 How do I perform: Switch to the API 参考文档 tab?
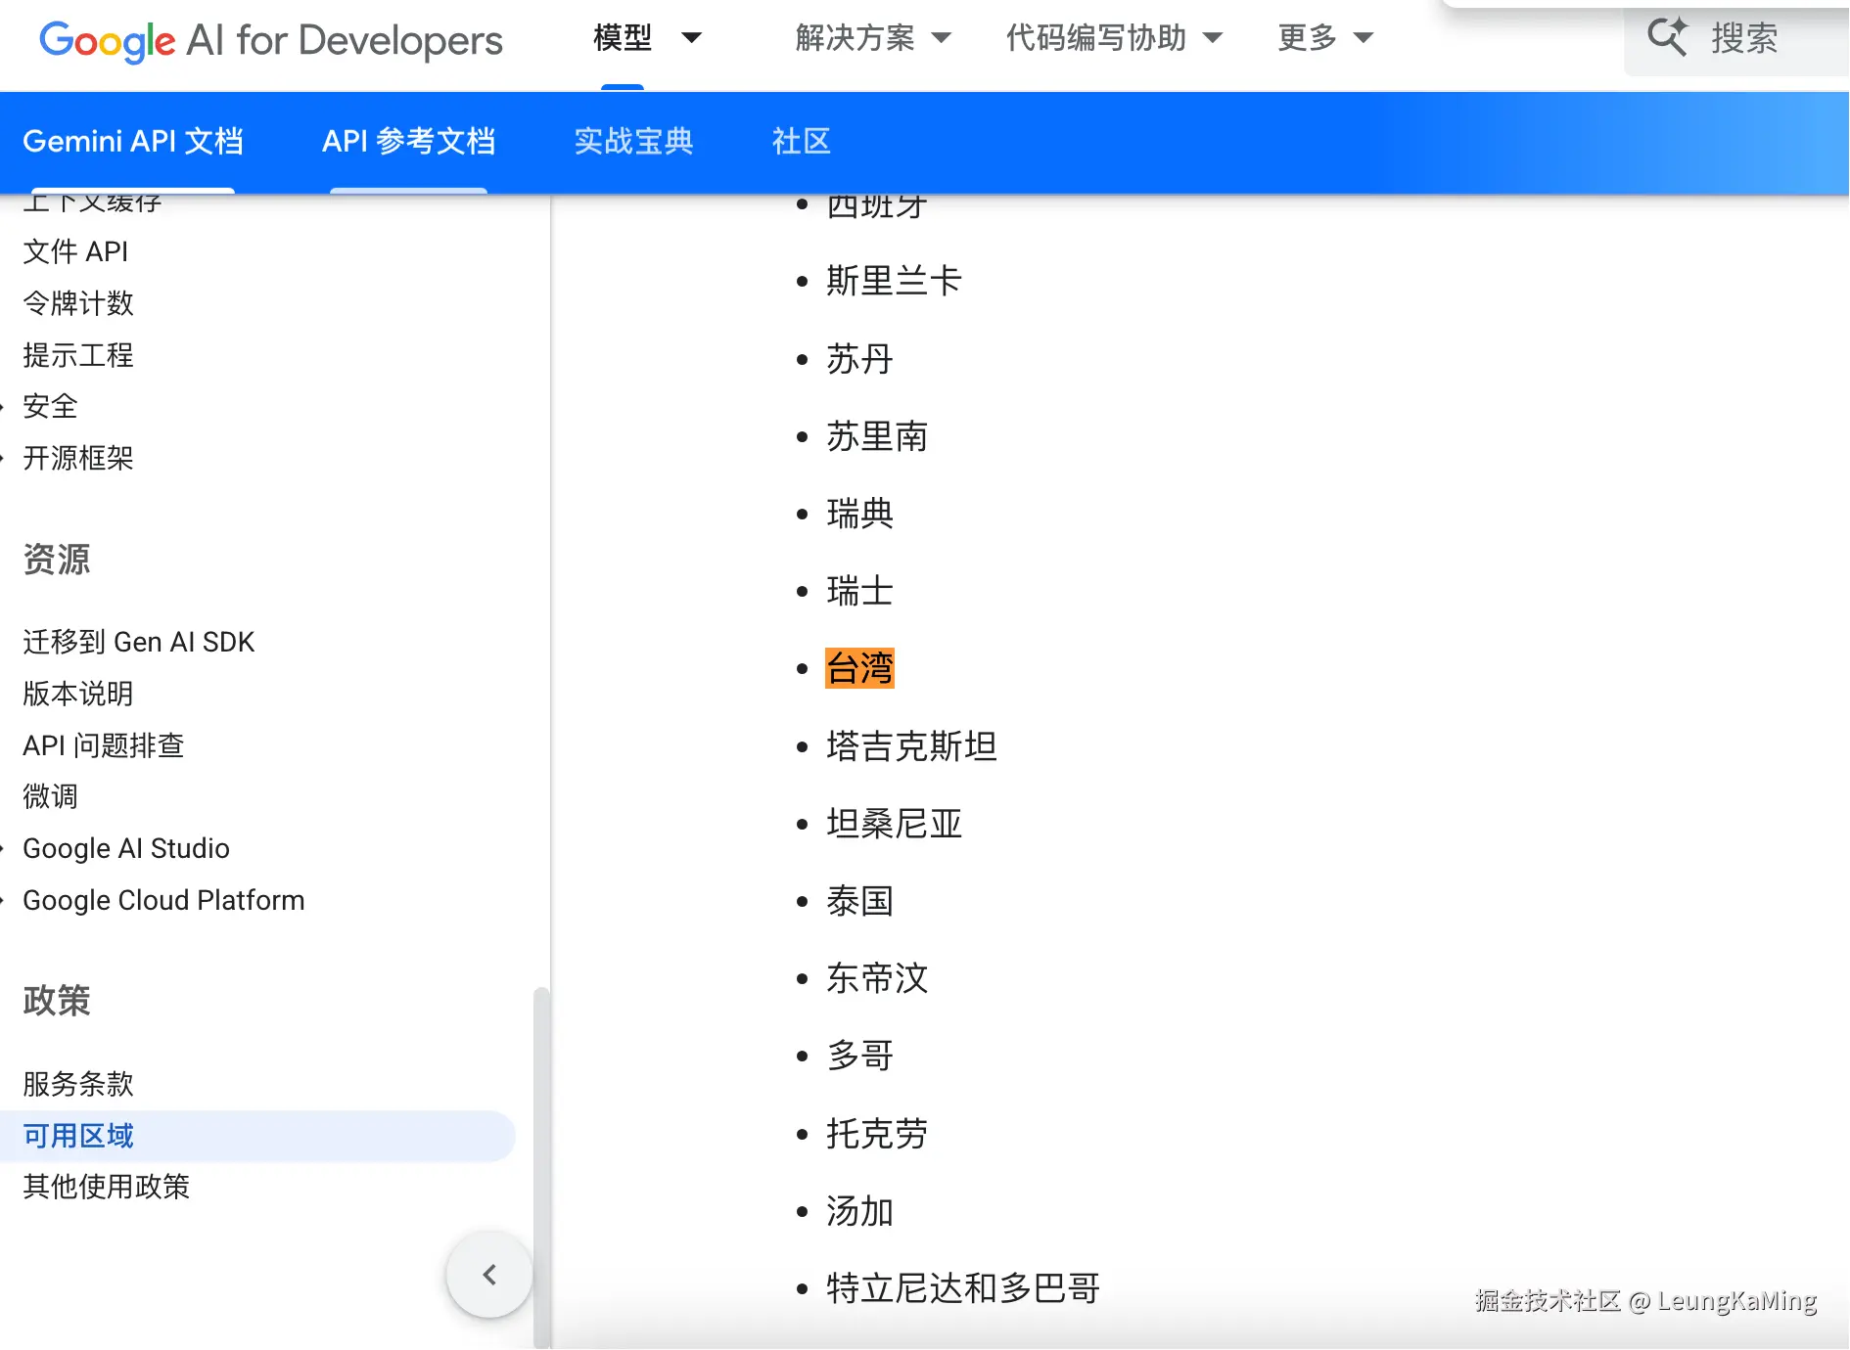(408, 142)
